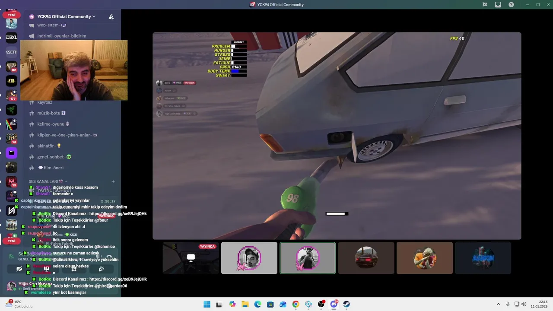Open the weather widget showing 15°C

coord(19,304)
